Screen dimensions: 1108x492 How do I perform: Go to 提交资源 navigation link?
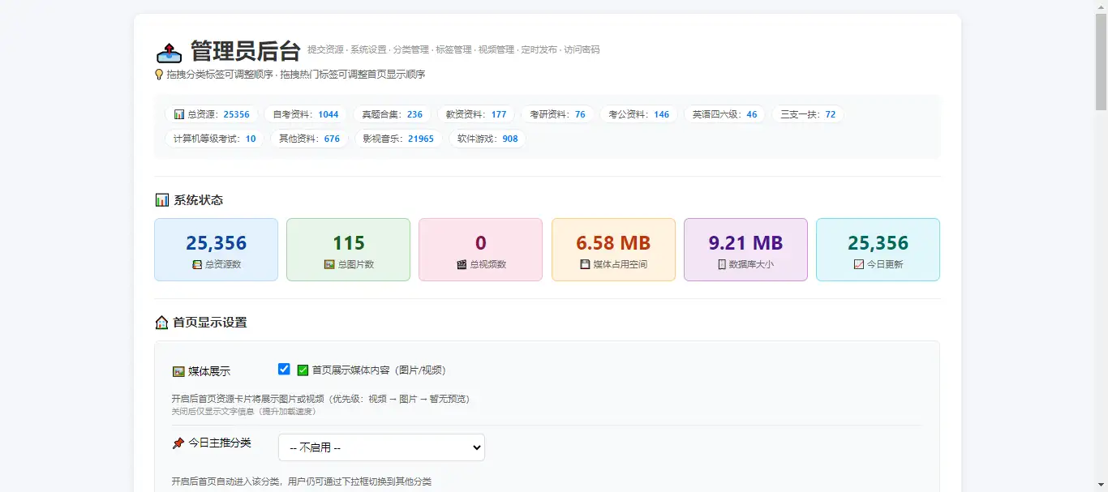pos(324,49)
